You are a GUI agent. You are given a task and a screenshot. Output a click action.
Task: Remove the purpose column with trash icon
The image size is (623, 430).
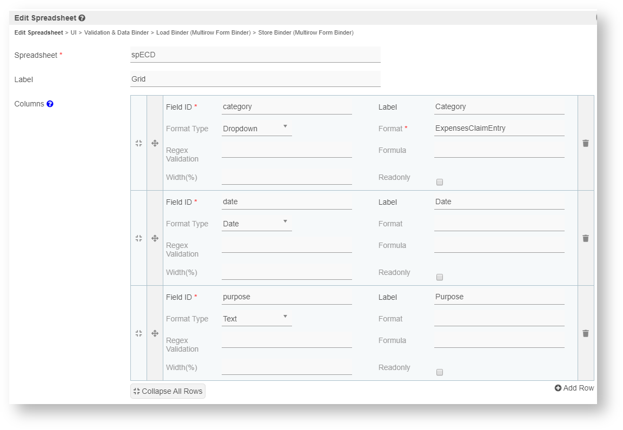tap(585, 333)
